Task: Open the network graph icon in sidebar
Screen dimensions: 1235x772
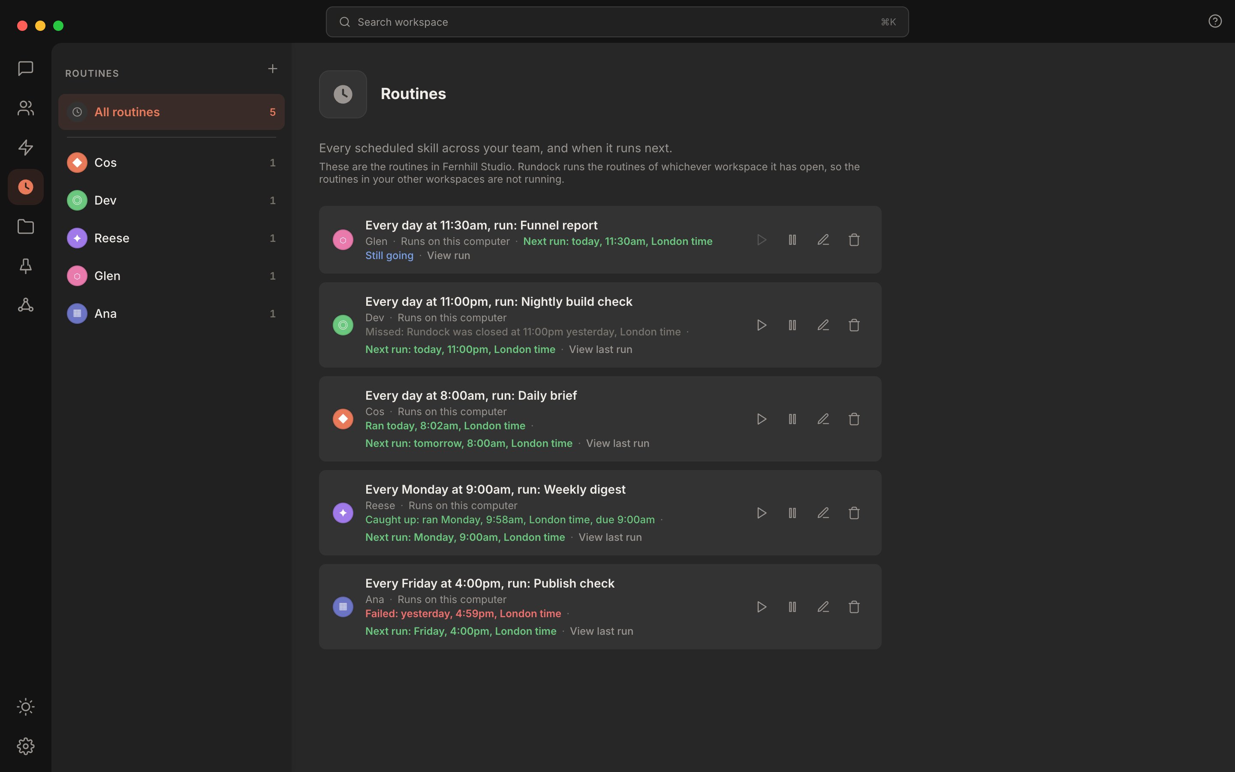Action: coord(26,305)
